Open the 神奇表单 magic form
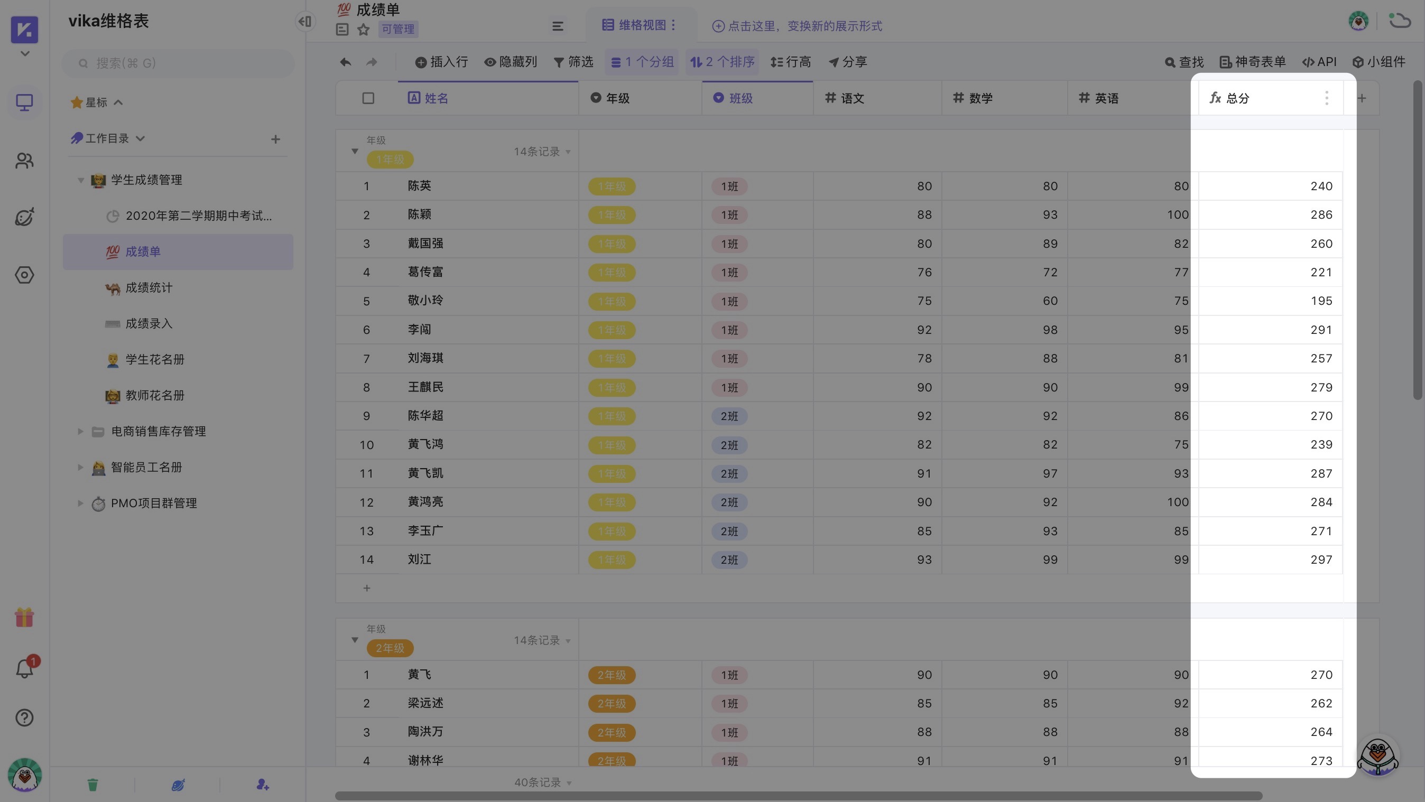Image resolution: width=1425 pixels, height=802 pixels. 1252,62
